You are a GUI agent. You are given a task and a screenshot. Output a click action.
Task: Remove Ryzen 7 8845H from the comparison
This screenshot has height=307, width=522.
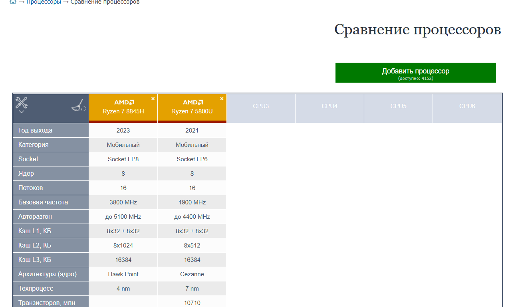[153, 98]
